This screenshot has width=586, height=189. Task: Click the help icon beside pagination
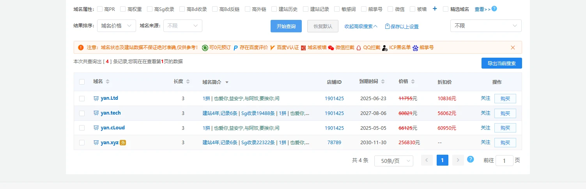point(470,159)
